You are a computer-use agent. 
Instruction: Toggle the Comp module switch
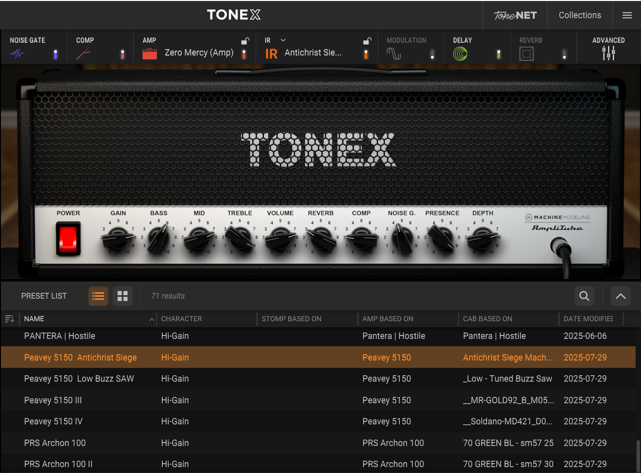coord(122,54)
